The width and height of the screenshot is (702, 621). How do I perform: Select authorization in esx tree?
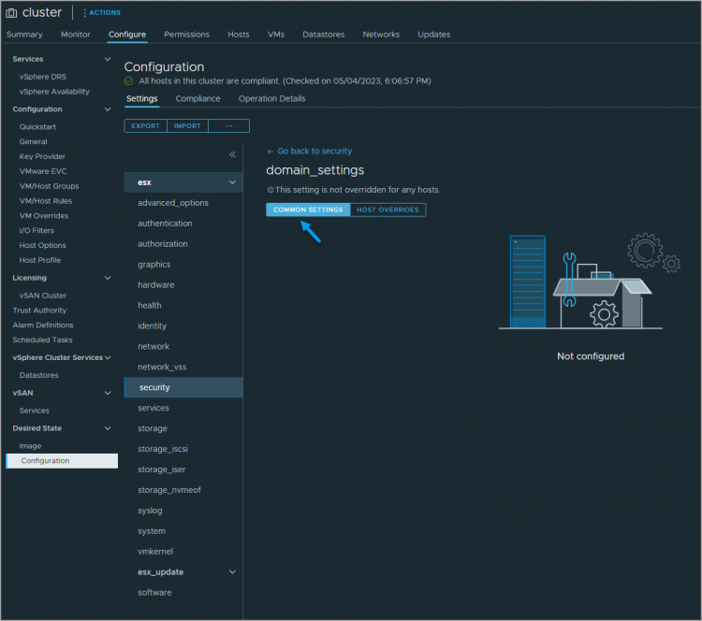click(x=163, y=244)
